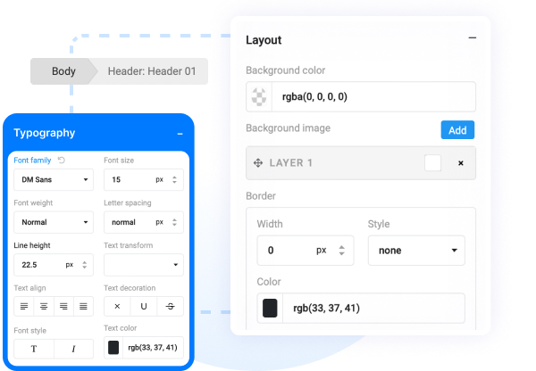Adjust the Font size stepper arrows
536x371 pixels.
174,179
